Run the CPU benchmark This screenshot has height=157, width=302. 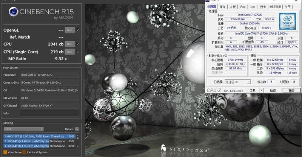coord(70,44)
